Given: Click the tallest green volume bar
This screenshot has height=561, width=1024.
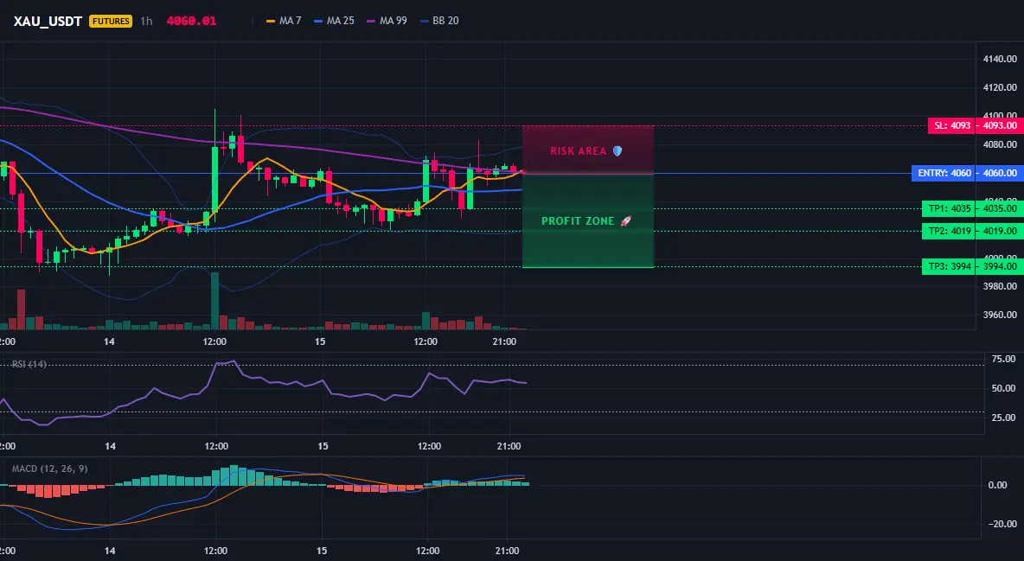Looking at the screenshot, I should click(214, 301).
